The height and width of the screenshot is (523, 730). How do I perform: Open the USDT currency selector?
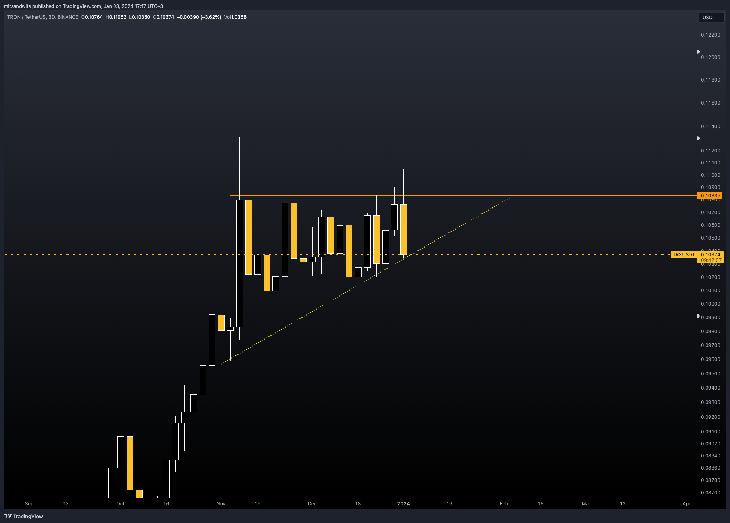click(711, 18)
